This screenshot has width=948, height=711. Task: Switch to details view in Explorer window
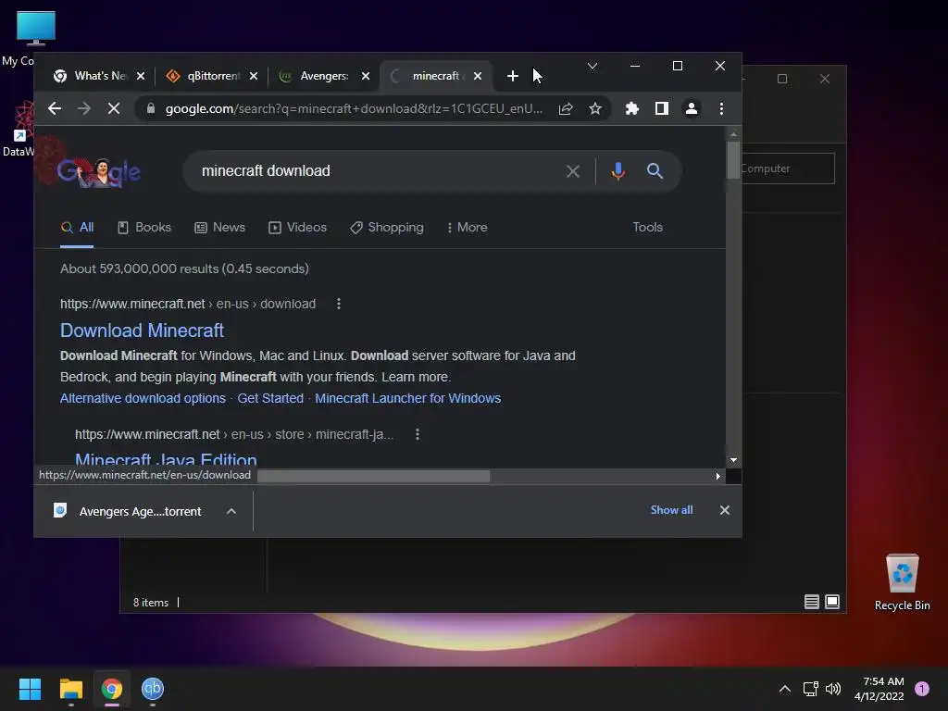pos(811,602)
